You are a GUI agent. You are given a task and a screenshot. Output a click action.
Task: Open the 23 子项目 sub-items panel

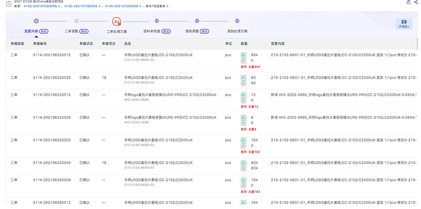pyautogui.click(x=404, y=24)
